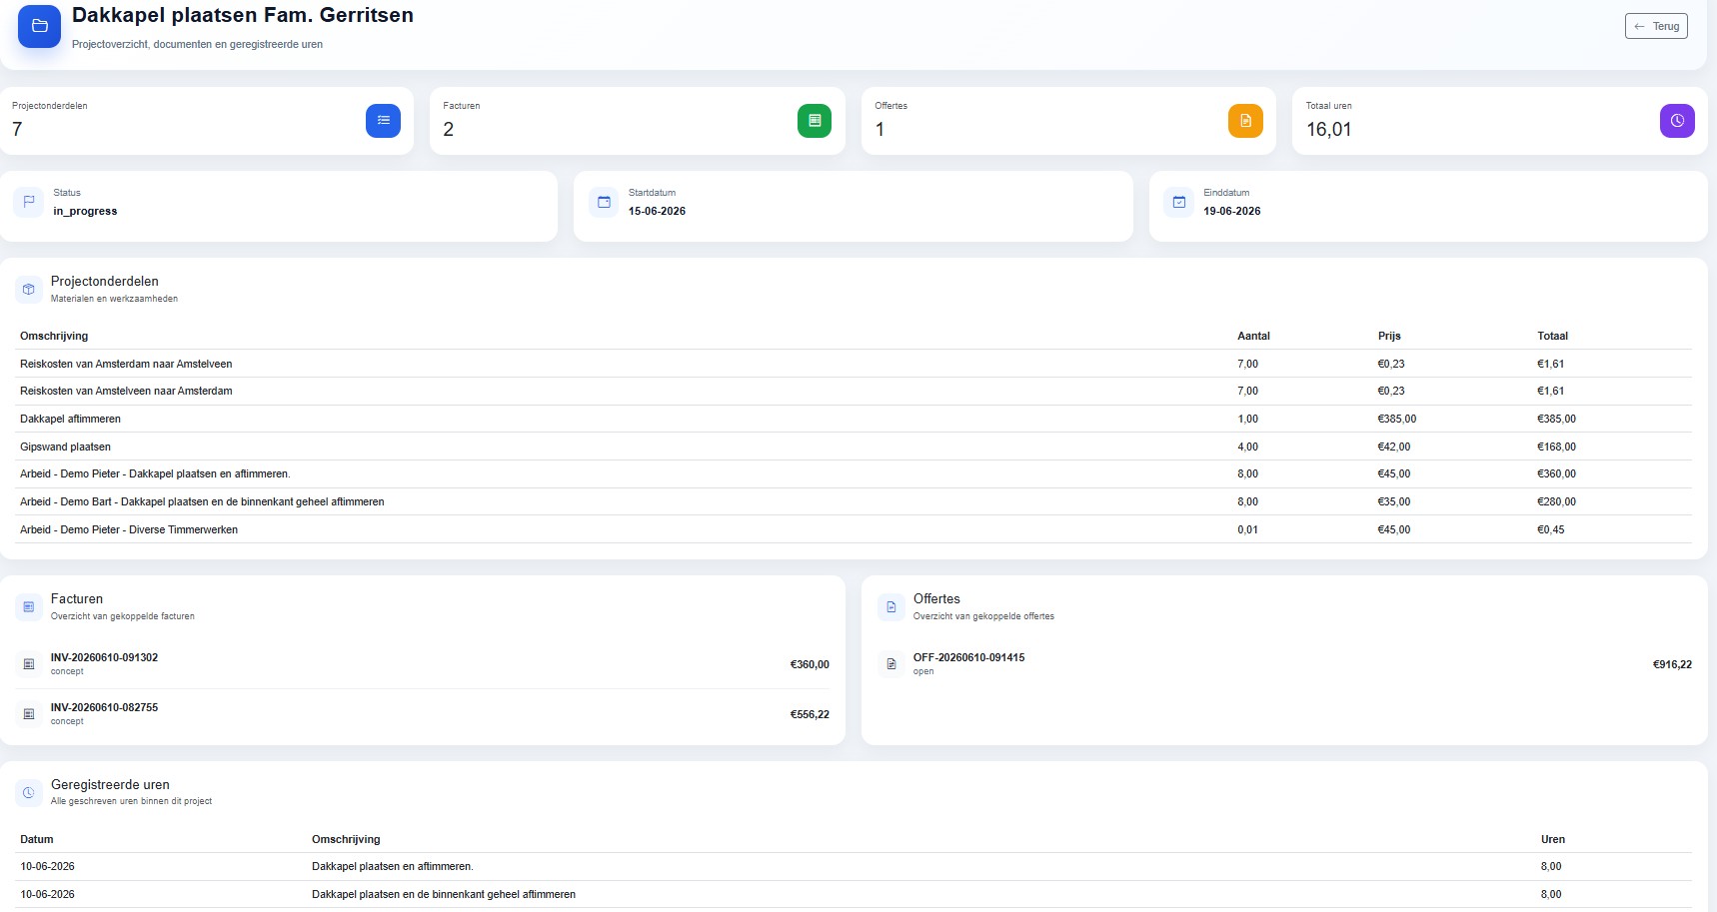The height and width of the screenshot is (912, 1717).
Task: Click the Facturen section header icon
Action: [29, 606]
